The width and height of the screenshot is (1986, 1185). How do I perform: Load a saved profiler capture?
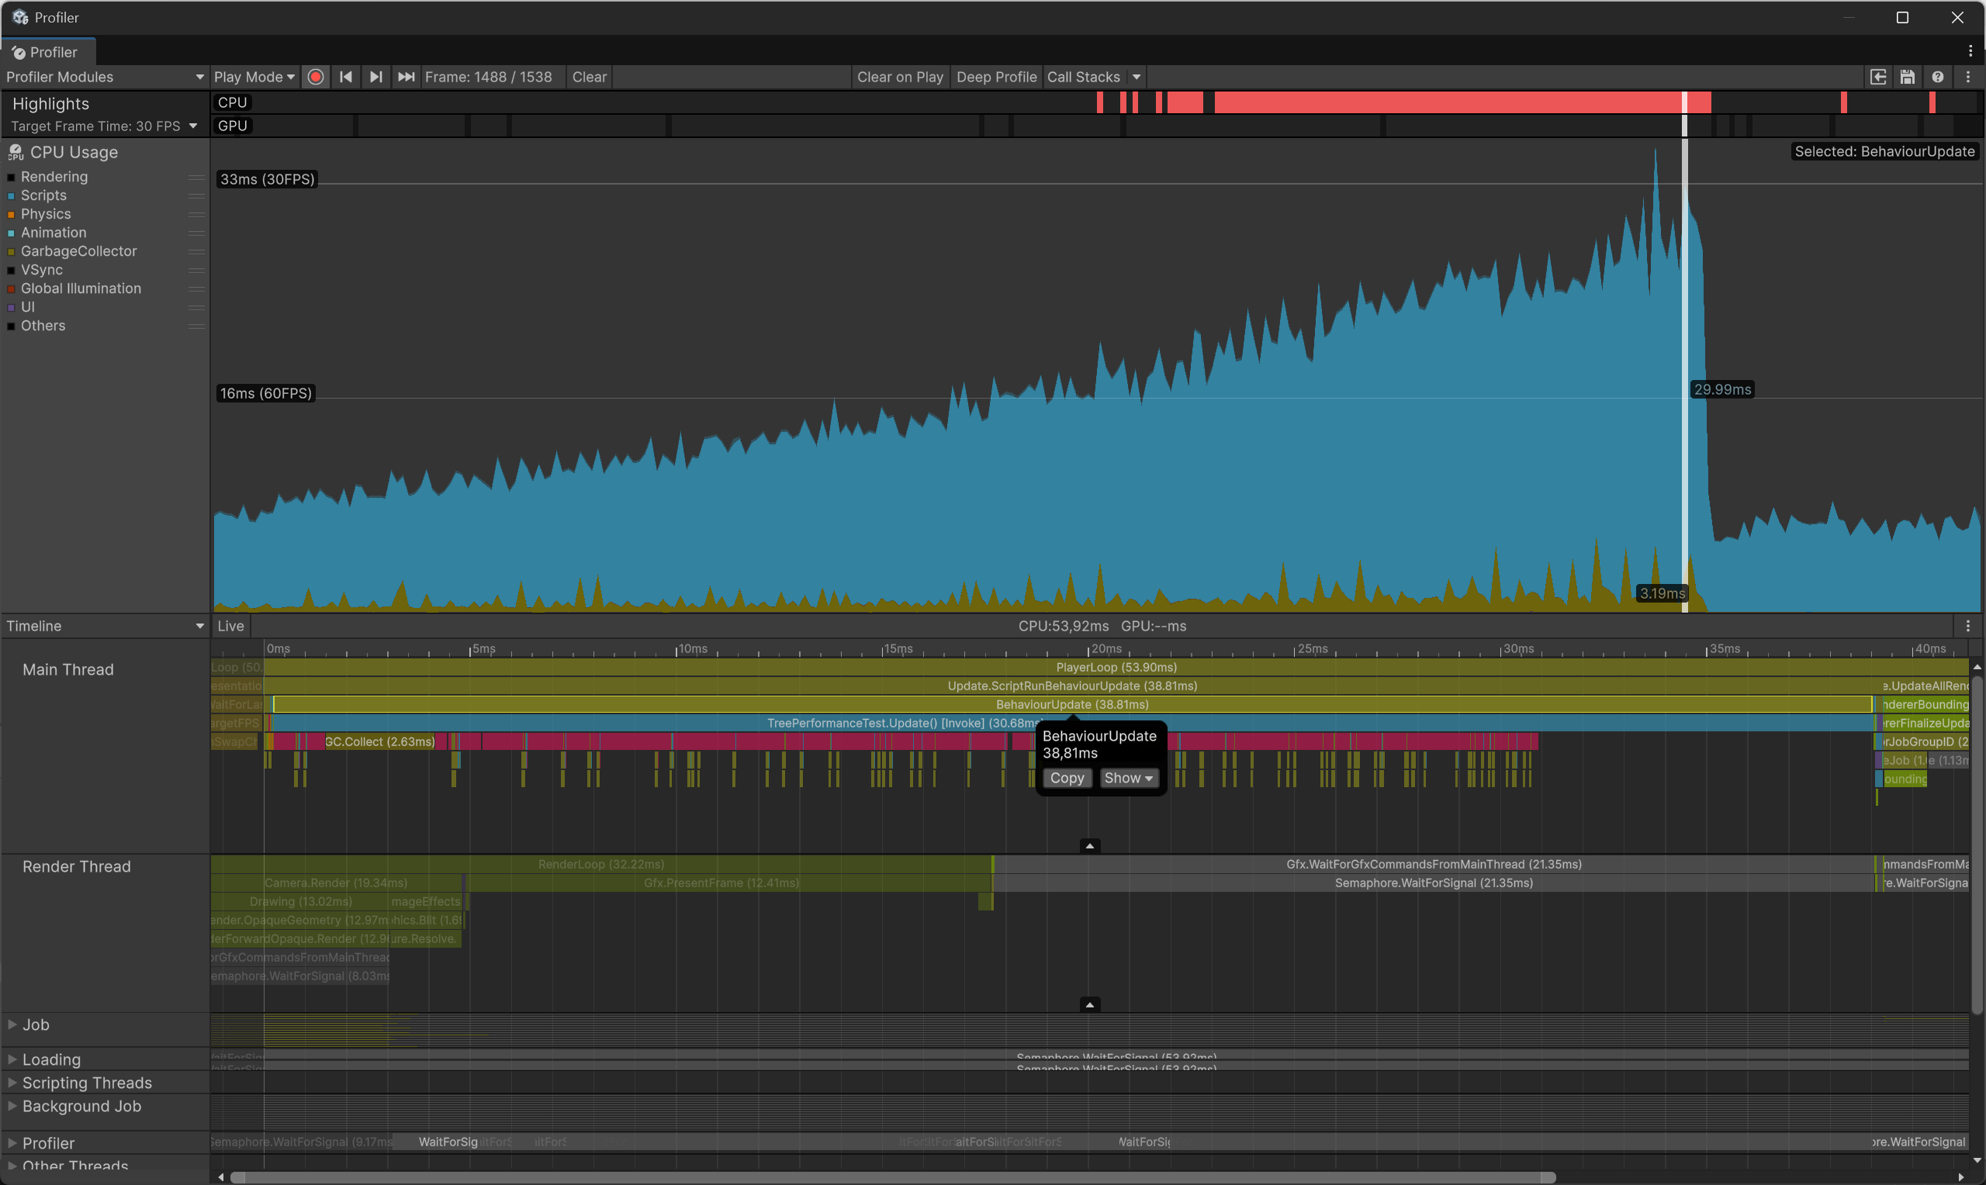click(x=1878, y=77)
